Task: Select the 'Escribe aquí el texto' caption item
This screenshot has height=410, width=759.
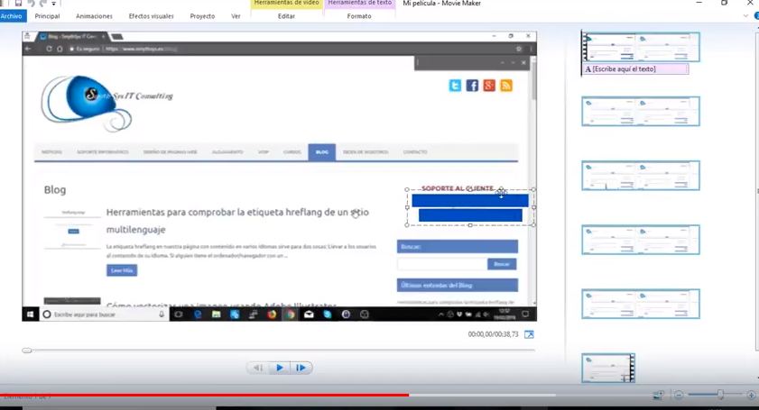Action: click(635, 68)
